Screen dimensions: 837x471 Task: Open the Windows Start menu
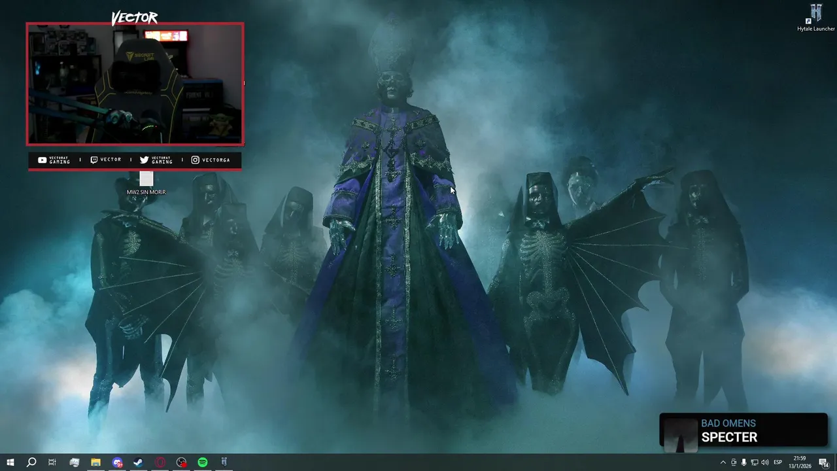[x=10, y=462]
